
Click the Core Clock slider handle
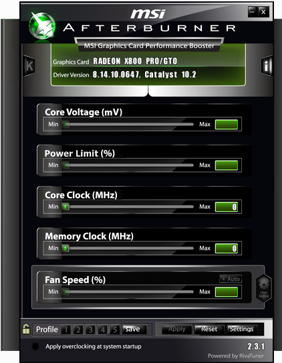pos(65,206)
